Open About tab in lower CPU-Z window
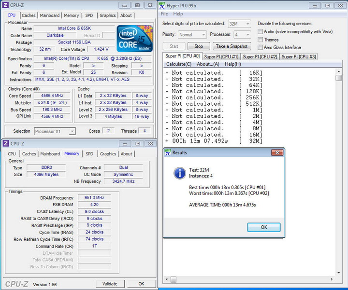This screenshot has height=290, width=348. coord(127,154)
